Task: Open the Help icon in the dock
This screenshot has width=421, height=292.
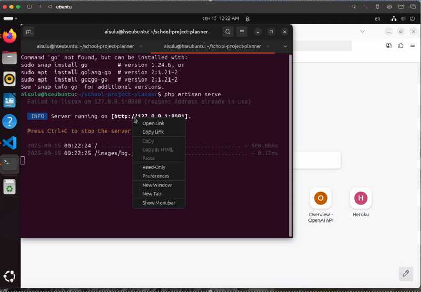Action: [9, 121]
